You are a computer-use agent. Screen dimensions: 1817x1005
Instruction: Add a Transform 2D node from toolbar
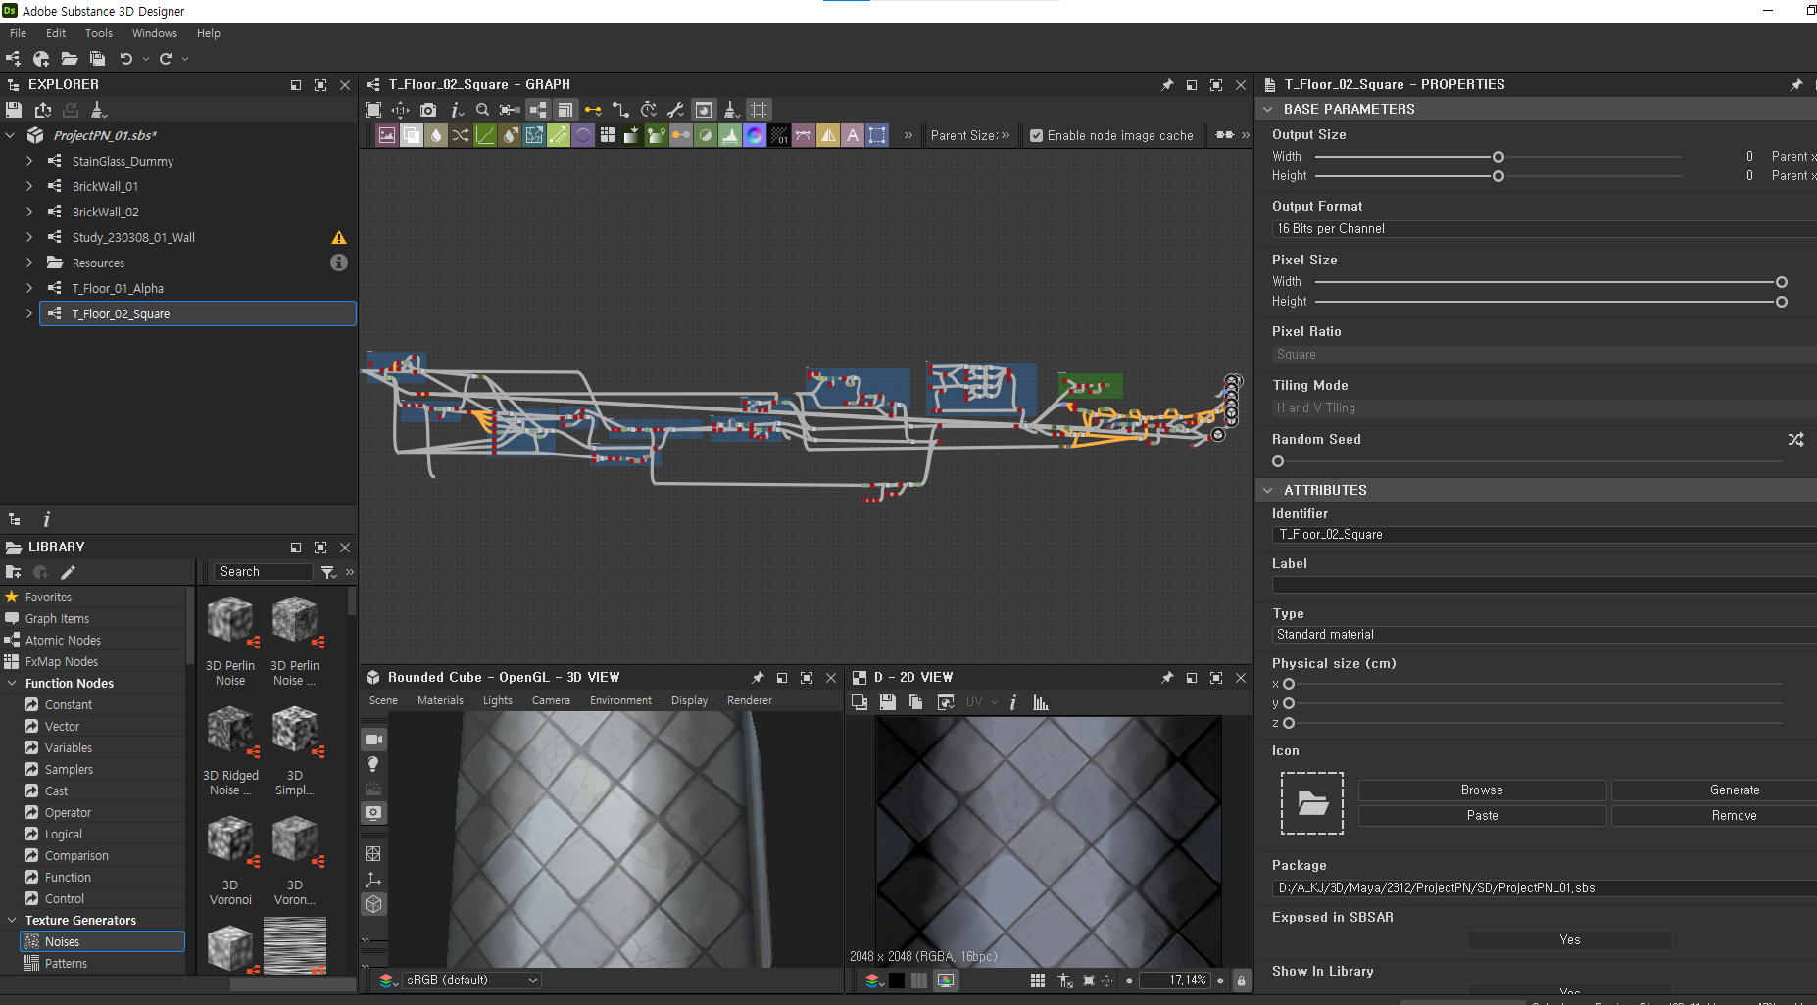click(x=877, y=135)
